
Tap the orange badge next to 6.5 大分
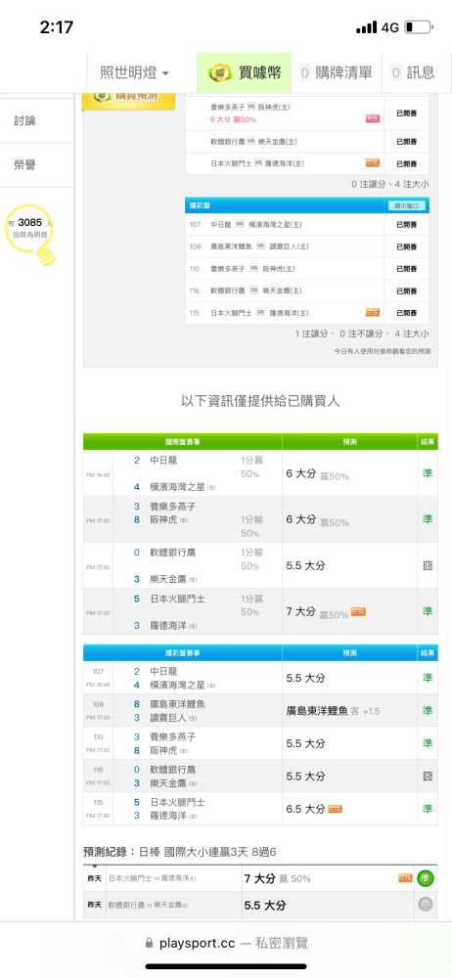coord(336,809)
